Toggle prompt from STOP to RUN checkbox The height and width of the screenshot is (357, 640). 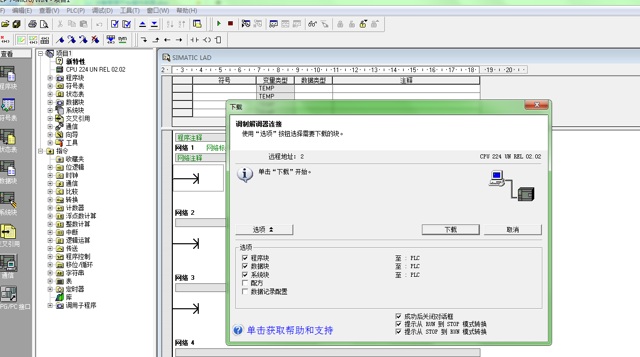tap(399, 332)
